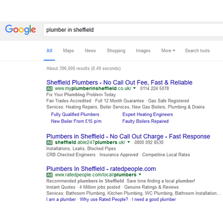223x223 pixels.
Task: Click the Ad badge beside myplumberinsheffield URL
Action: point(49,89)
